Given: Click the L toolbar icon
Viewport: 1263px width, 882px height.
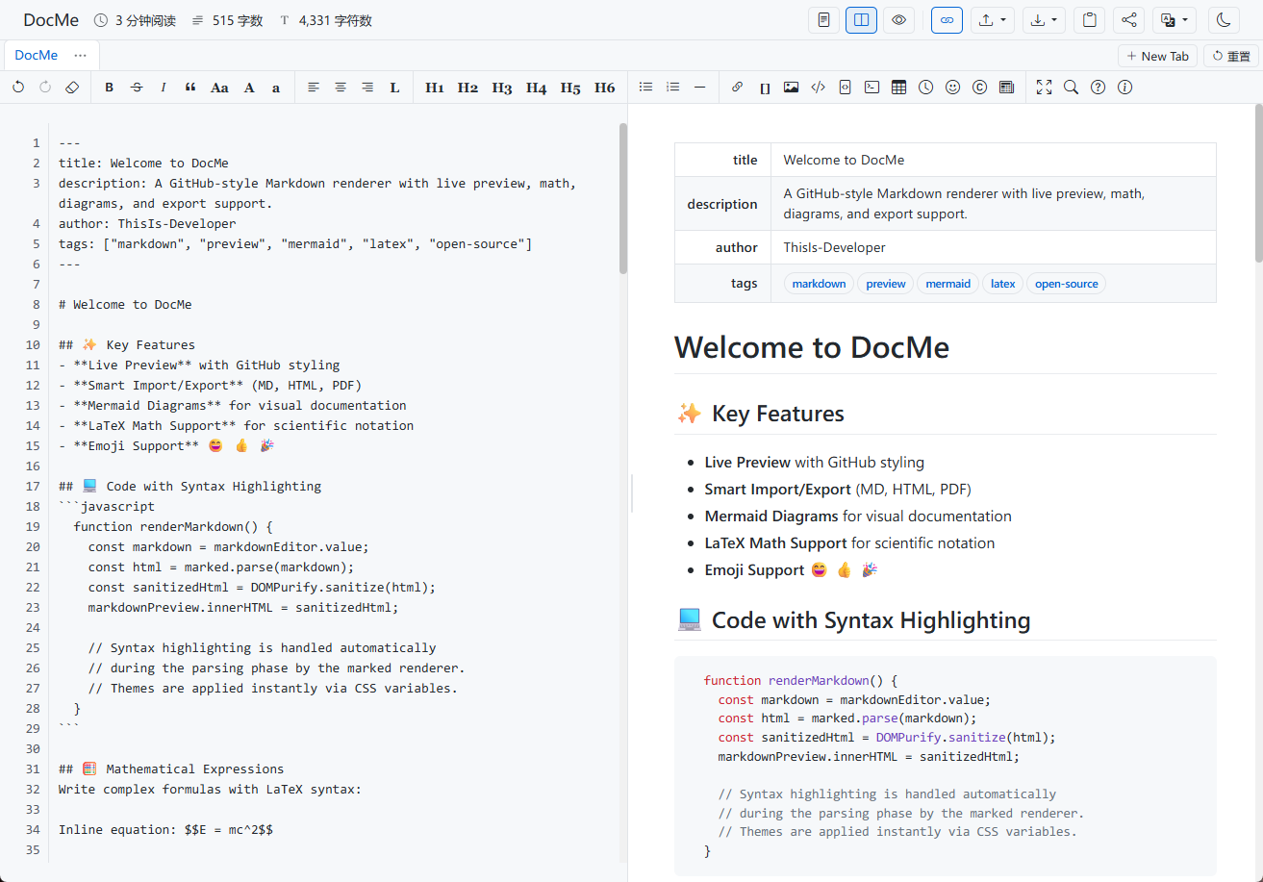Looking at the screenshot, I should point(394,88).
